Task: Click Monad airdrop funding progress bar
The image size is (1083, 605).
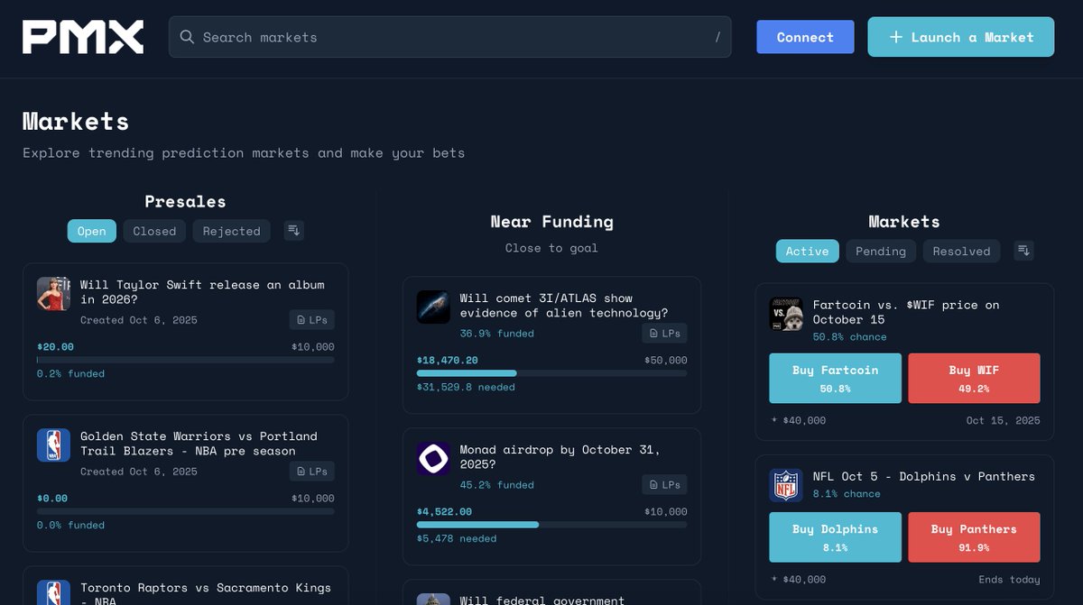Action: tap(551, 525)
